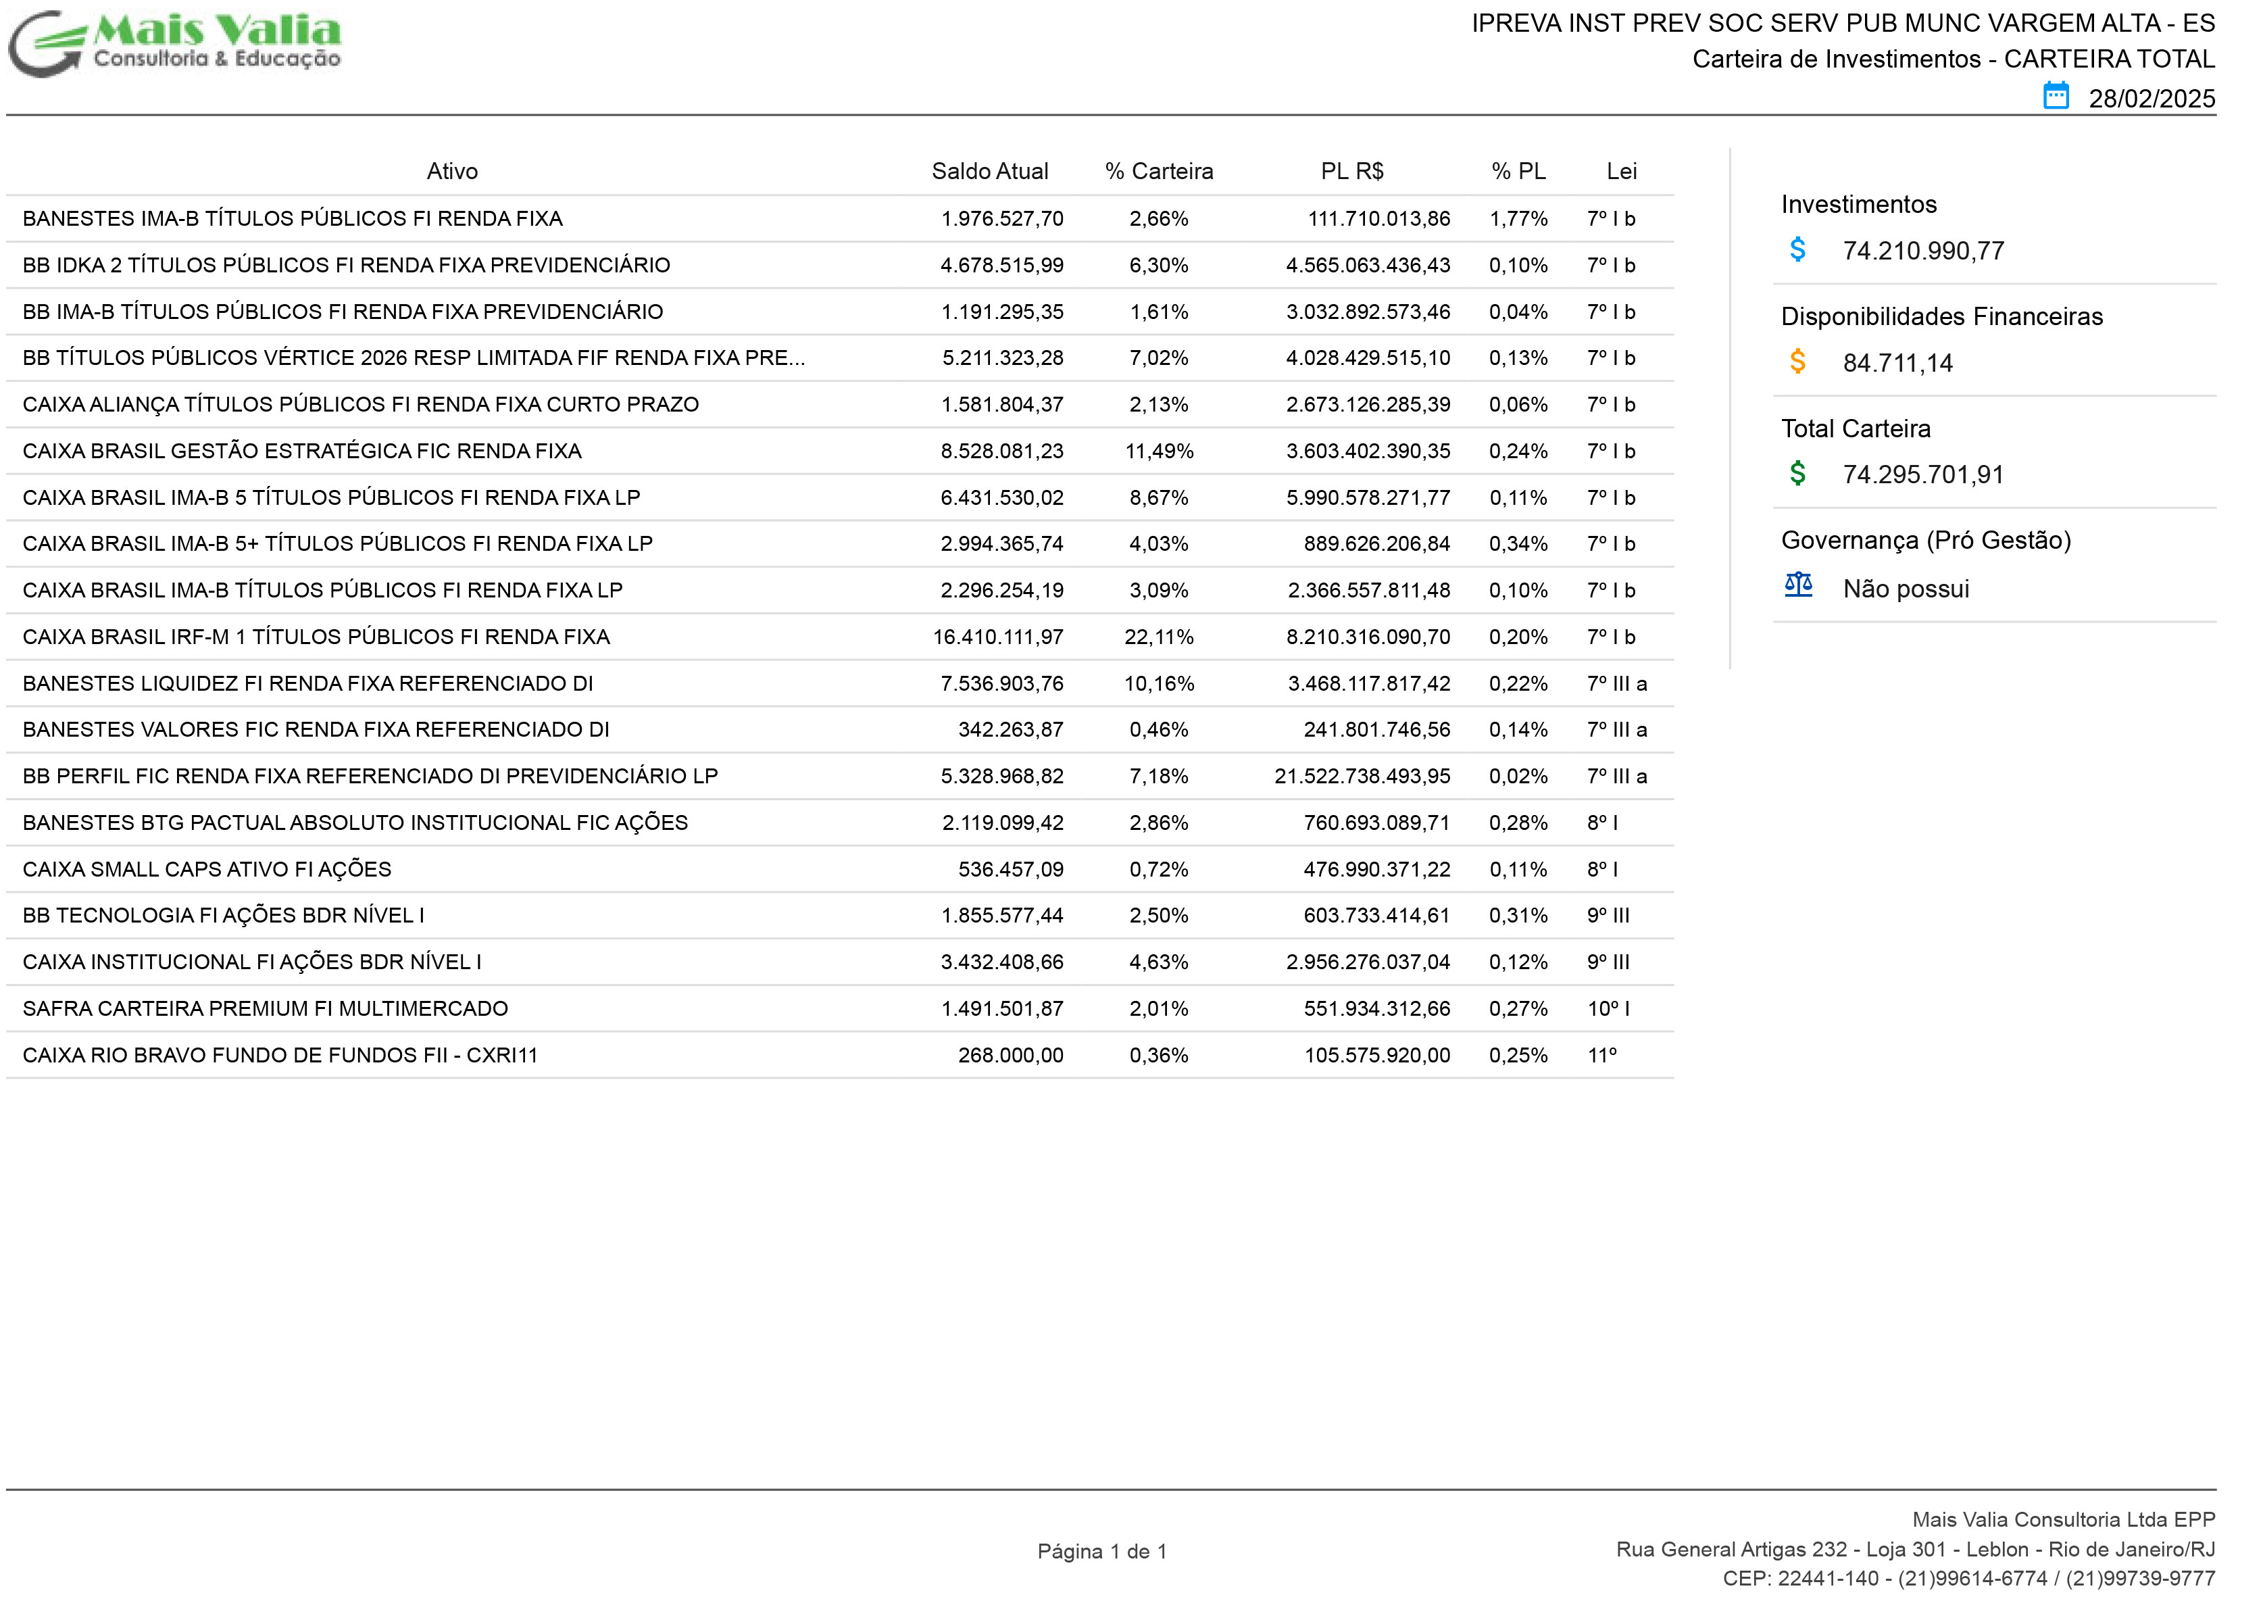Click saldo 8.528.081,23
Viewport: 2263px width, 1597px height.
pos(1002,451)
